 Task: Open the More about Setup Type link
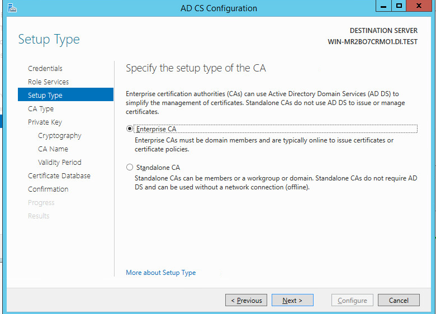pos(161,273)
